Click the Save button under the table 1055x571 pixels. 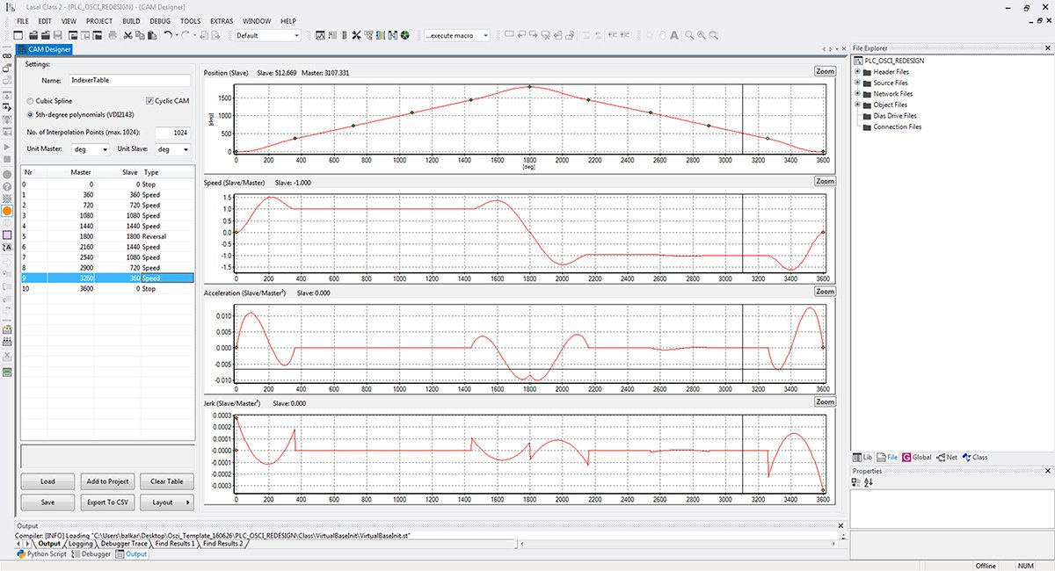point(47,502)
